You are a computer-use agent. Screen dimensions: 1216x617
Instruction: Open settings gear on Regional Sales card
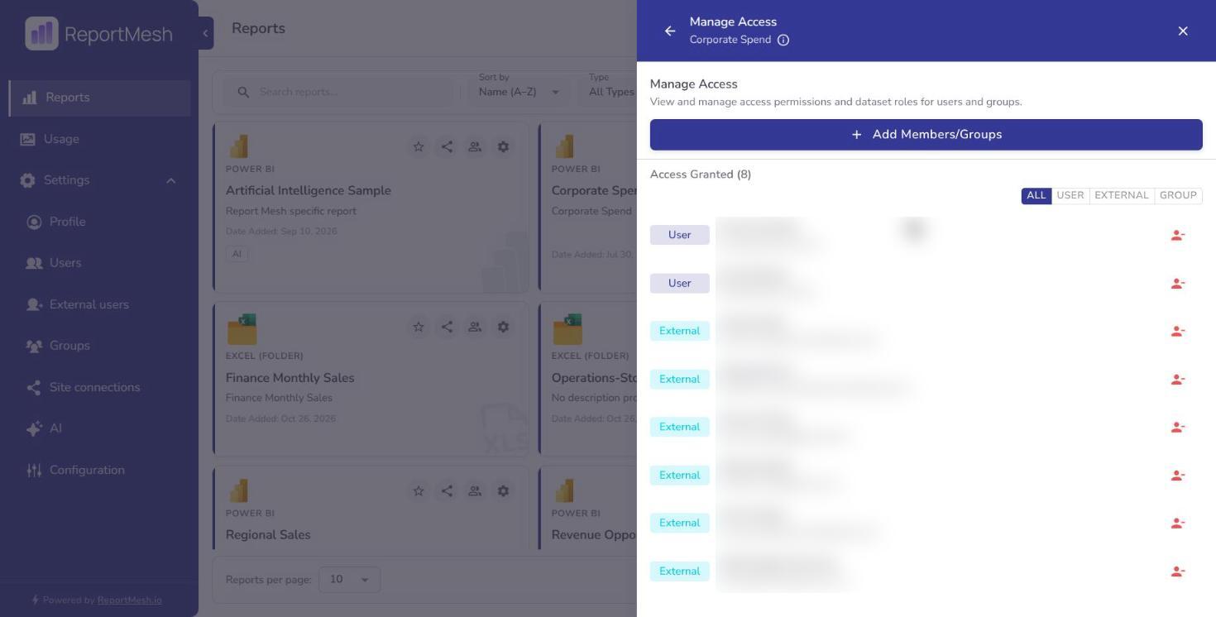click(503, 490)
